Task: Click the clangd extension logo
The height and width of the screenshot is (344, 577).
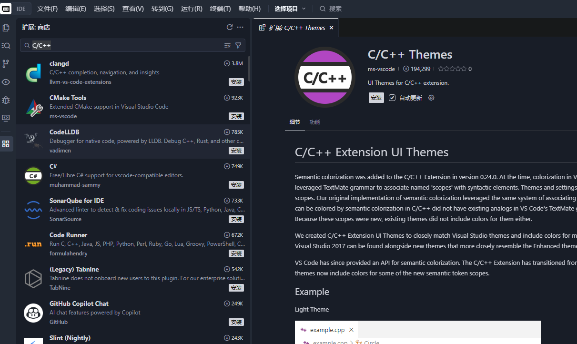Action: pos(33,73)
